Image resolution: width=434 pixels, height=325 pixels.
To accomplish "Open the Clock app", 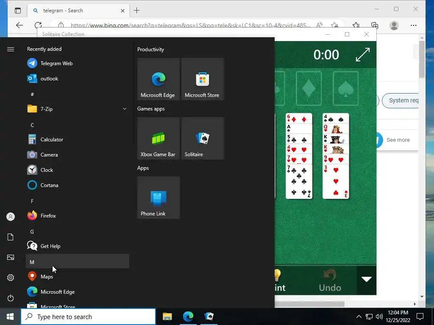I will [x=78, y=170].
